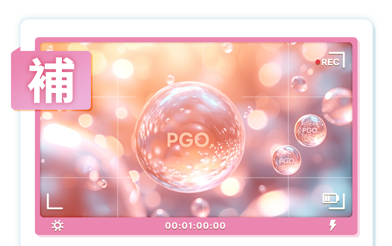Click the REC recording indicator
The image size is (392, 246).
(x=327, y=62)
